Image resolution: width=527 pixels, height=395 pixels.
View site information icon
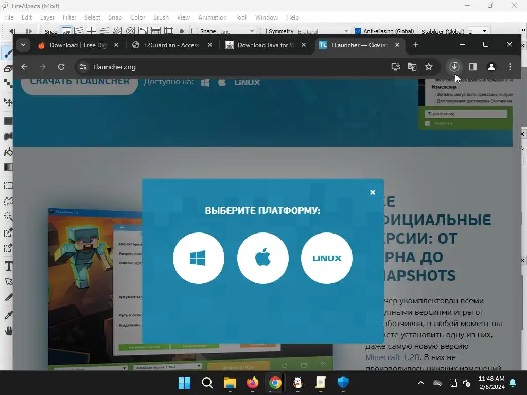(83, 67)
